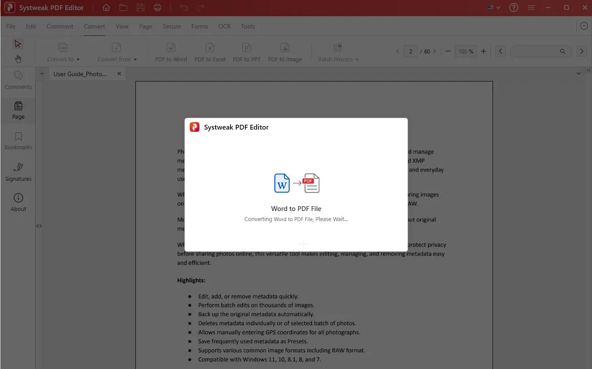
Task: Open the document tab list dropdown
Action: [x=578, y=74]
